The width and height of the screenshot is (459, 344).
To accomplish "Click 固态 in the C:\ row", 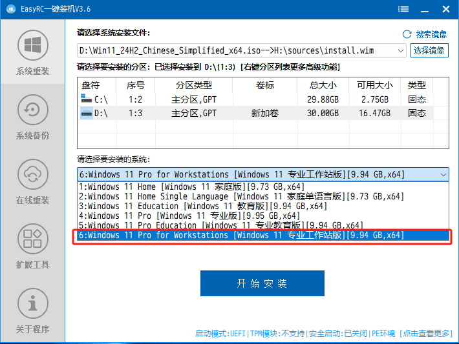I will pos(417,99).
